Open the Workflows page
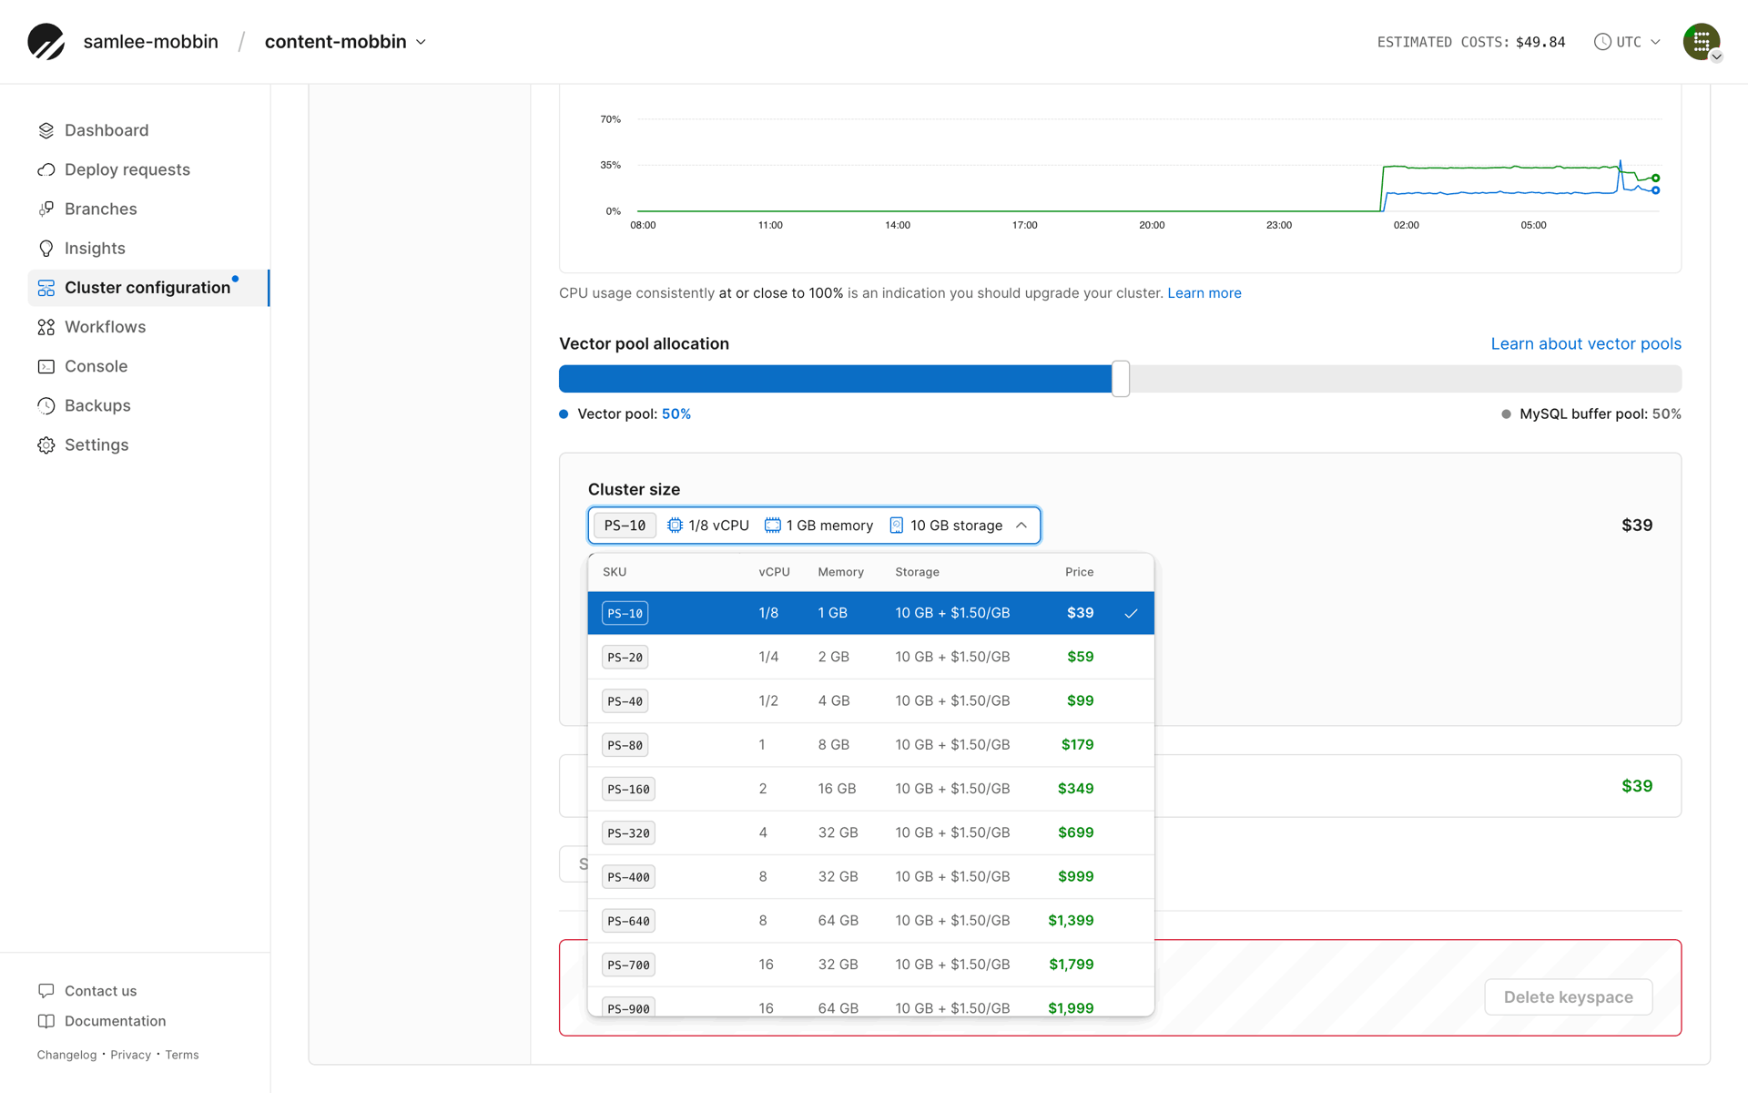 point(105,327)
